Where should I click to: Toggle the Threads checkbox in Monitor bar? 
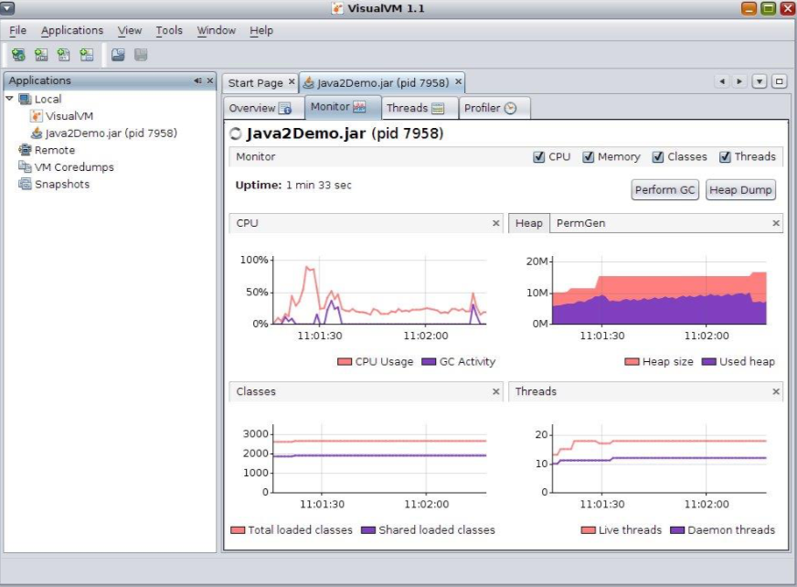point(725,156)
